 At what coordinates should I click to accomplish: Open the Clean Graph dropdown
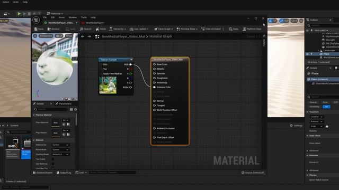pos(164,29)
